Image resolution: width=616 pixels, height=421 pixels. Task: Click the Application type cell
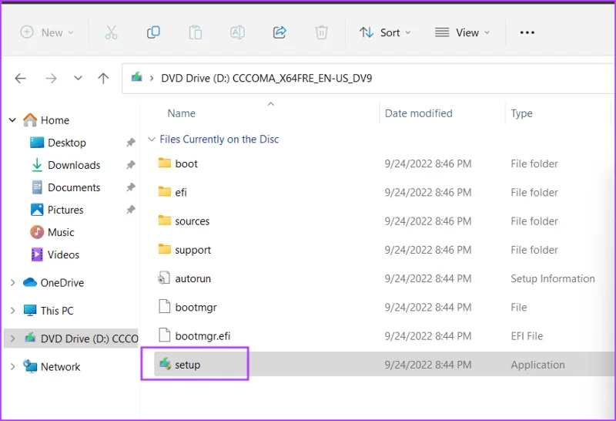pyautogui.click(x=537, y=365)
